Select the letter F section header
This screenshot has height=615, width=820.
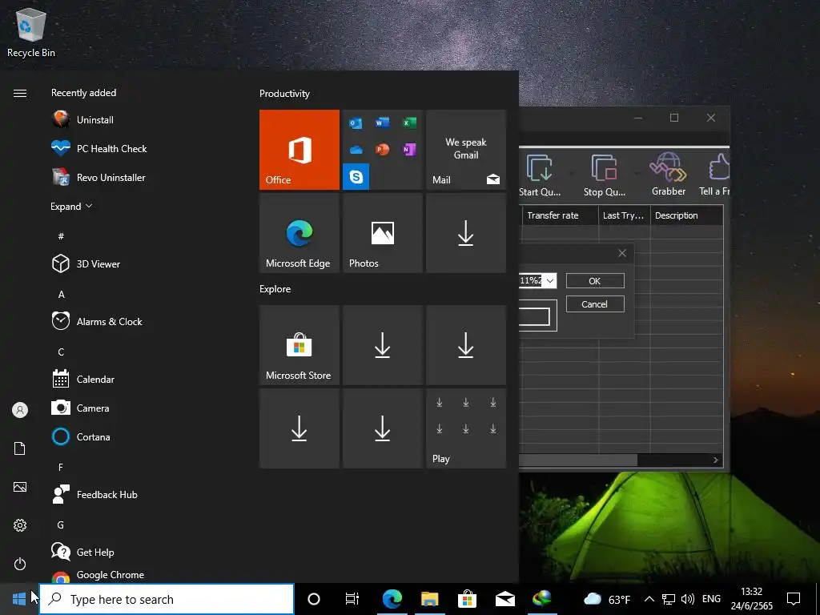coord(61,467)
